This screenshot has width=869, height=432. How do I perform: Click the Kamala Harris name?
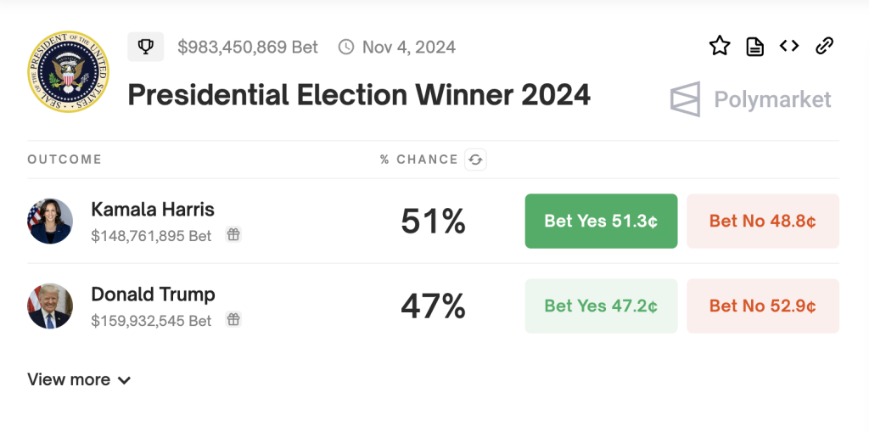click(153, 210)
